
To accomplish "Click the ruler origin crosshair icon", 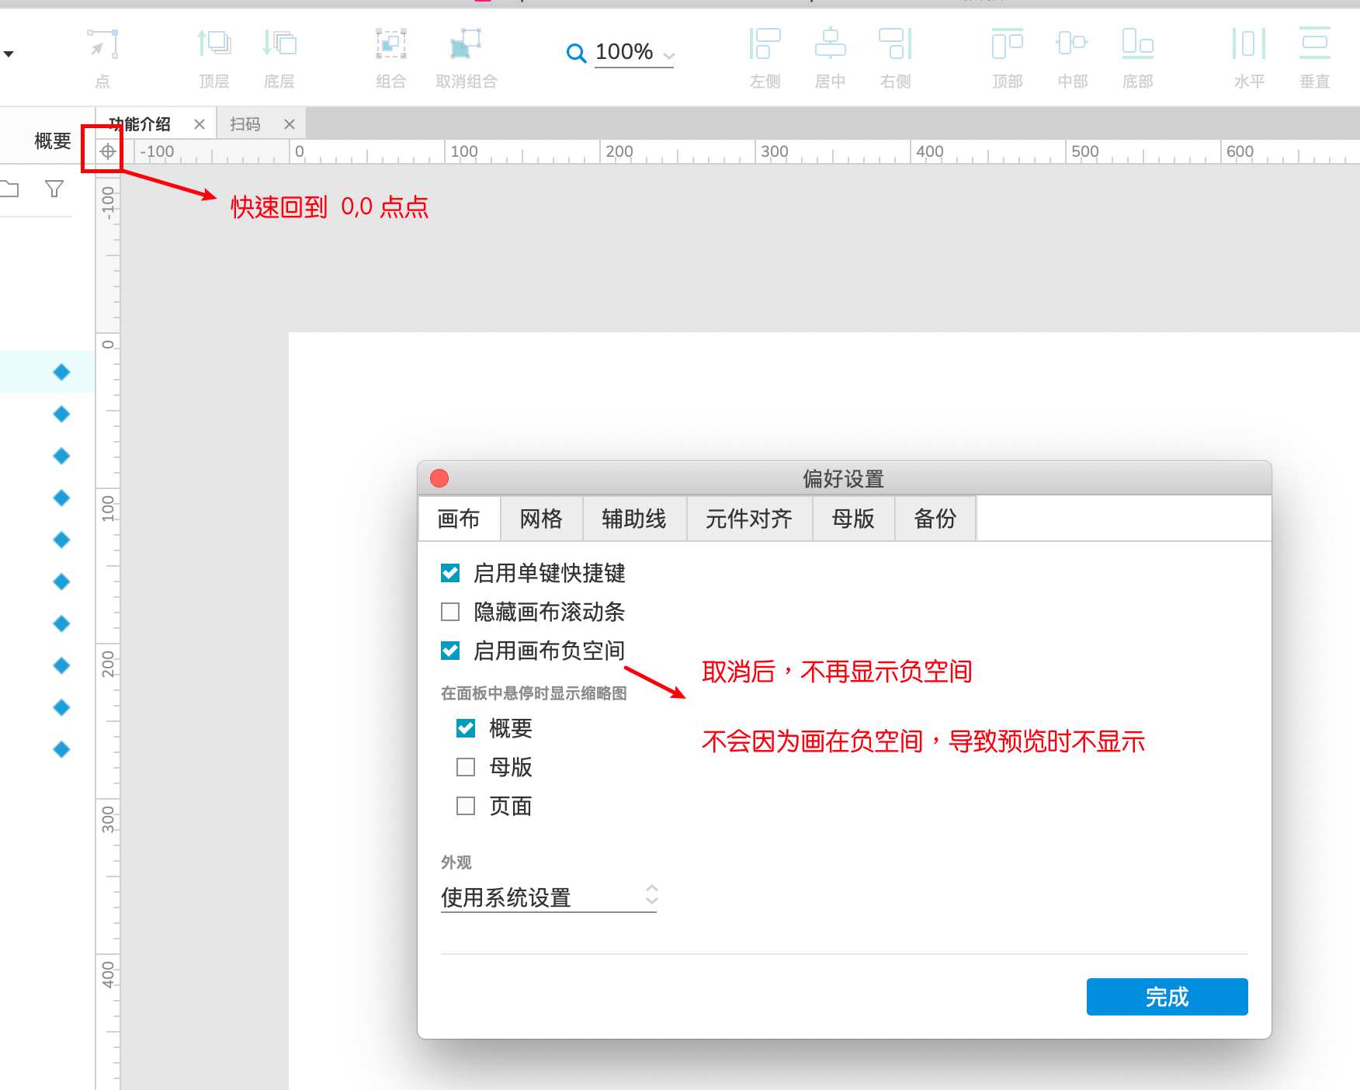I will pos(108,151).
